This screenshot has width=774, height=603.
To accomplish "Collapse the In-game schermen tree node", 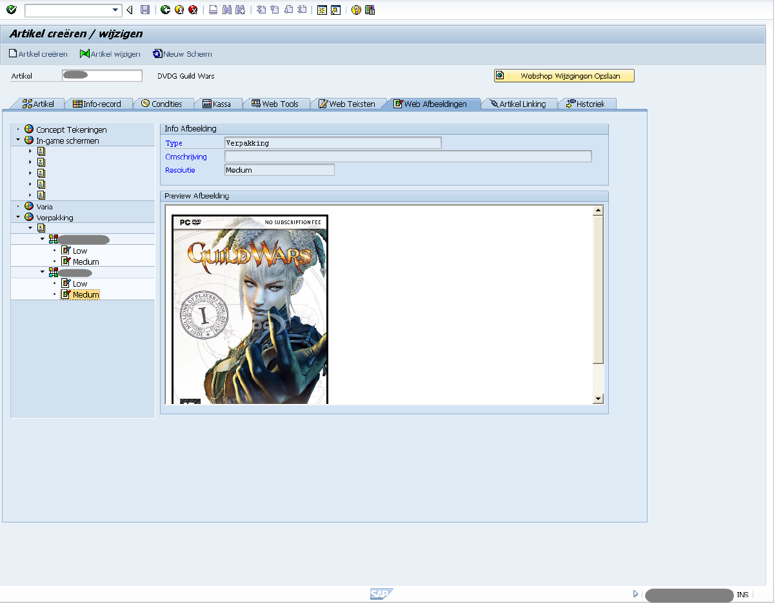I will pyautogui.click(x=18, y=140).
